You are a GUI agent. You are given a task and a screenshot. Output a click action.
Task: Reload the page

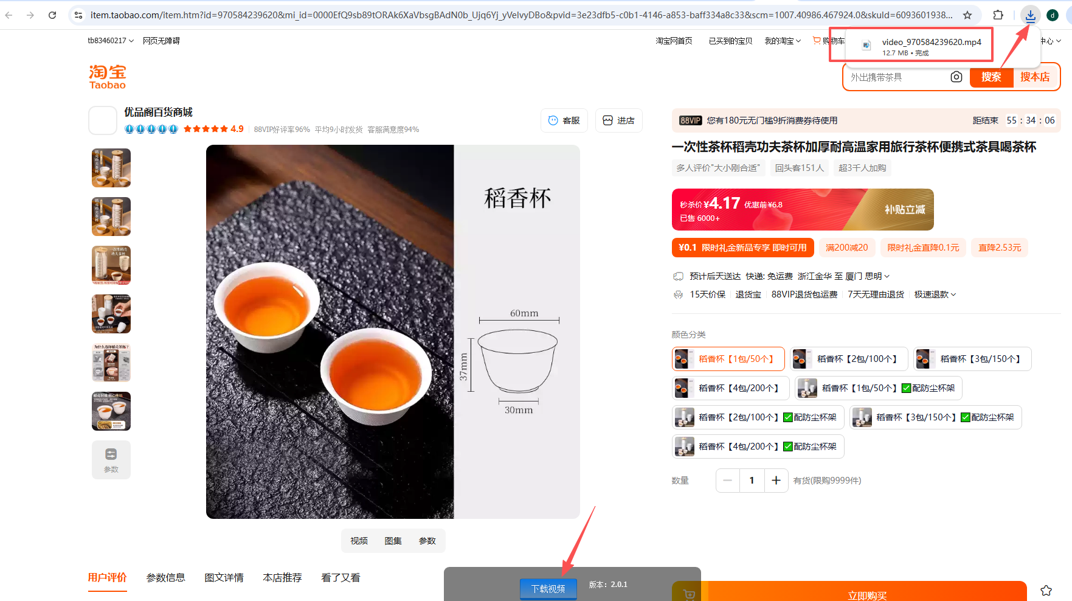52,15
